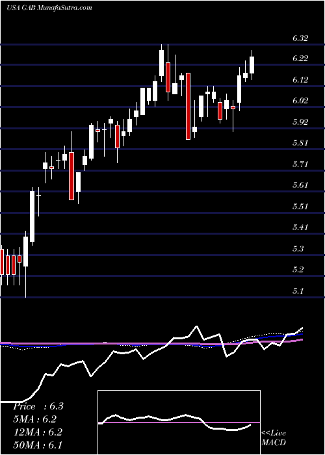Viewport: 325px width, 455px height.
Task: Select the 6.02 price axis label
Action: tap(300, 101)
